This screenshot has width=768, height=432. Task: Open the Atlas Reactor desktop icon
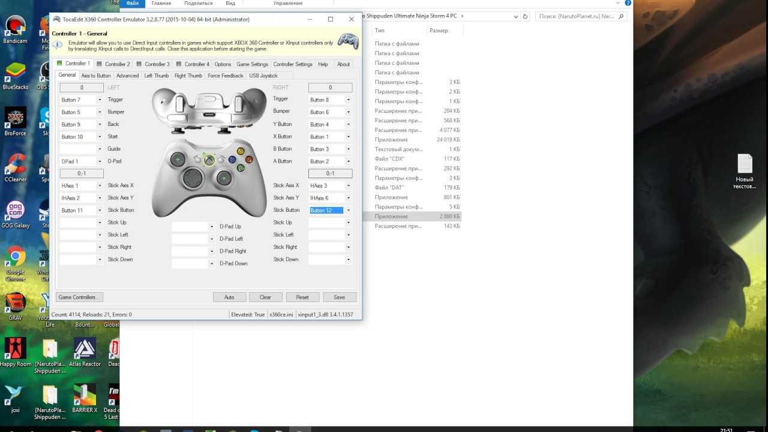click(85, 352)
